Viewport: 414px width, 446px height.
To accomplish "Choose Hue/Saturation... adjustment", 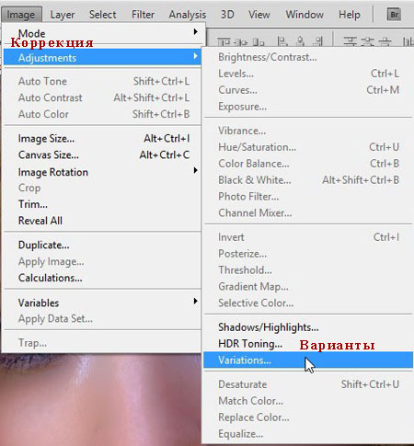I will pyautogui.click(x=308, y=147).
